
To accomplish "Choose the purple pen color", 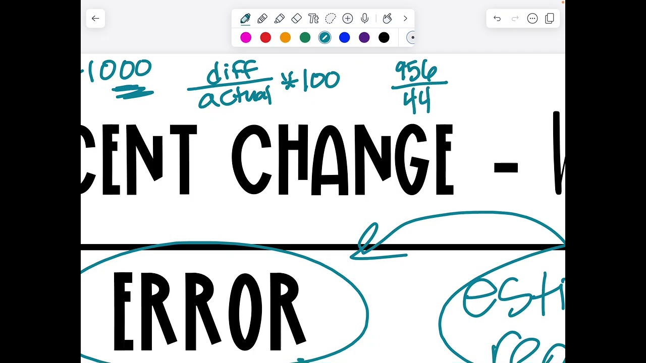I will coord(364,37).
